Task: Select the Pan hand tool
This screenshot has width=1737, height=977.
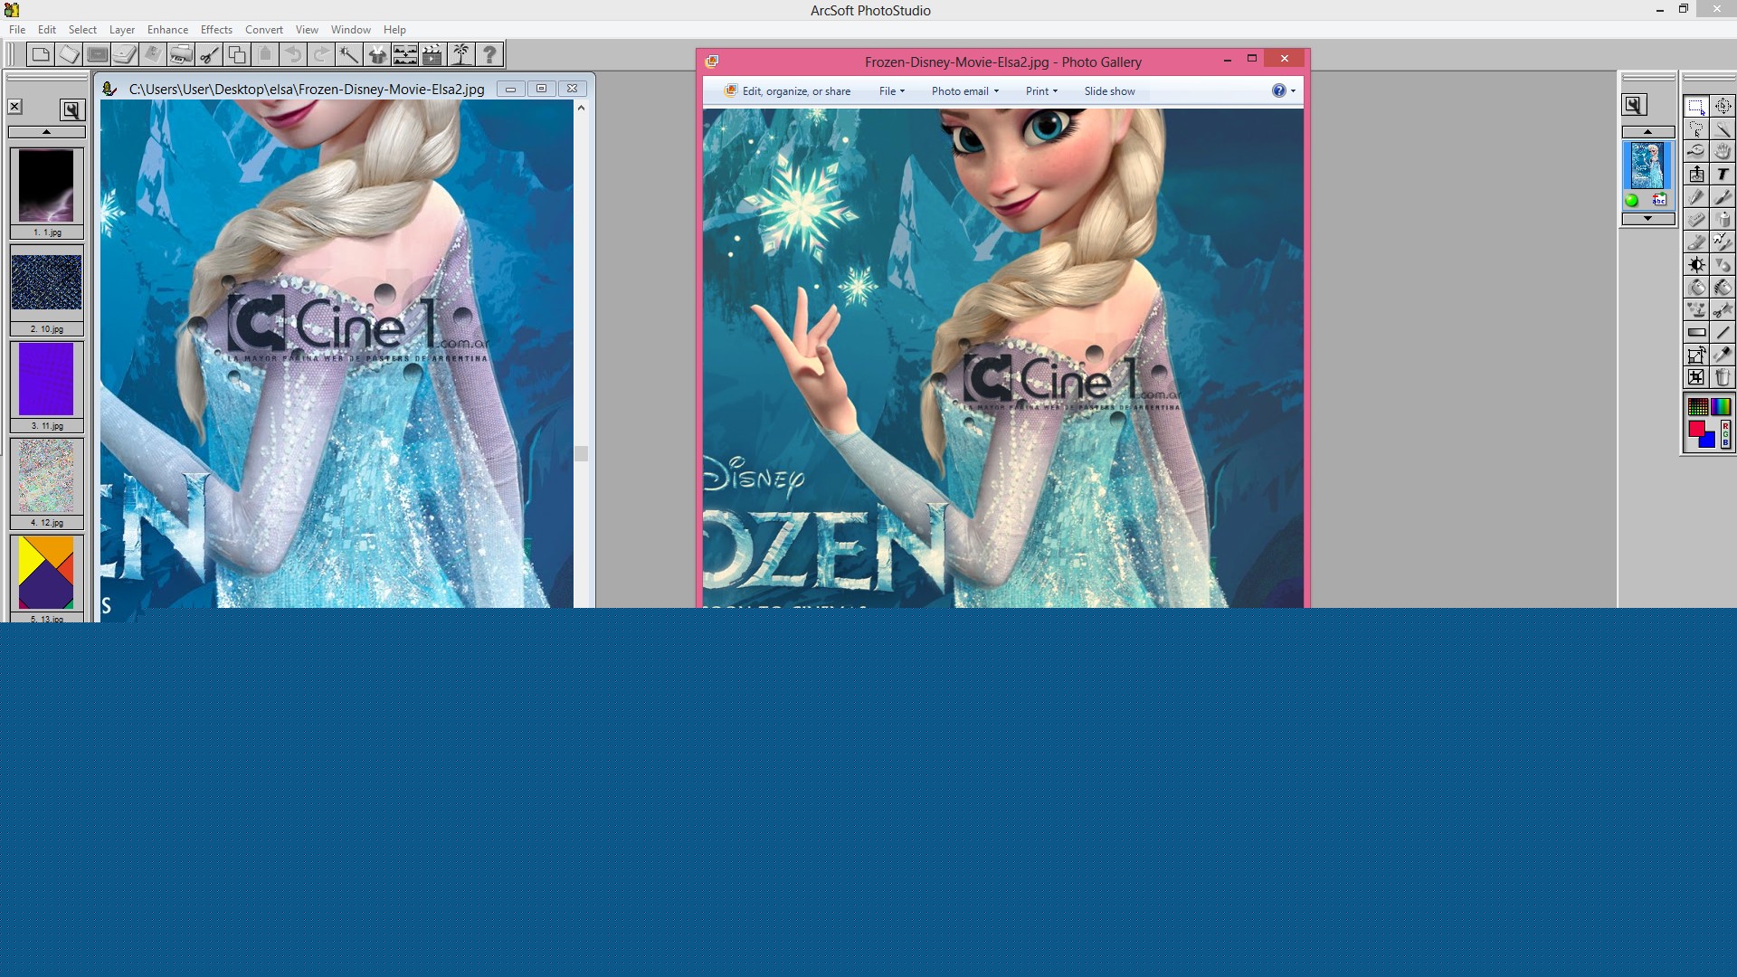Action: [1723, 151]
